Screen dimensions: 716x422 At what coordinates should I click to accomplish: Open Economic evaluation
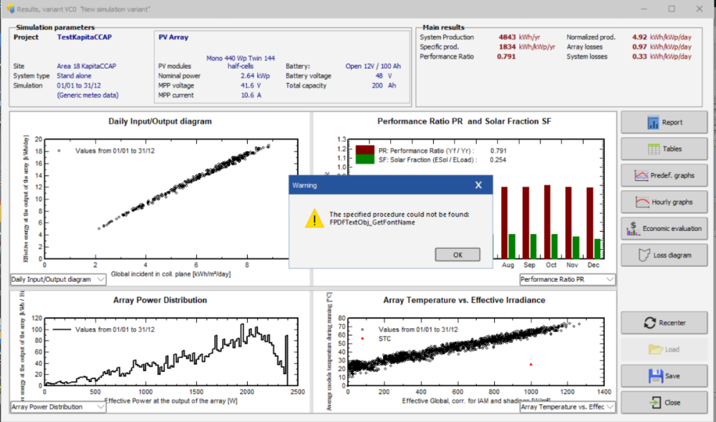pyautogui.click(x=663, y=228)
